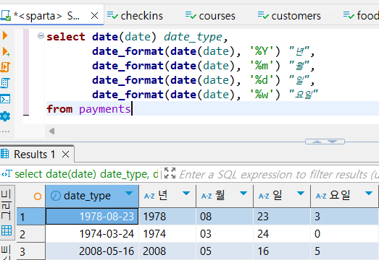Screen dimensions: 379x260
Task: Run the SQL statement with execute arrow
Action: [x=5, y=35]
